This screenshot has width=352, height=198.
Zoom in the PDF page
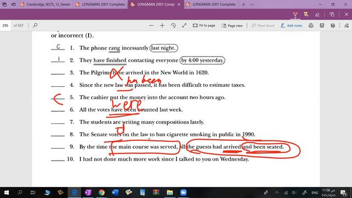162,26
